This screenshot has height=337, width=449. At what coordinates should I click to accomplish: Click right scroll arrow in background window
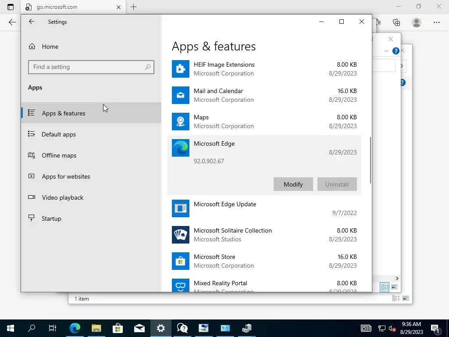tap(397, 278)
